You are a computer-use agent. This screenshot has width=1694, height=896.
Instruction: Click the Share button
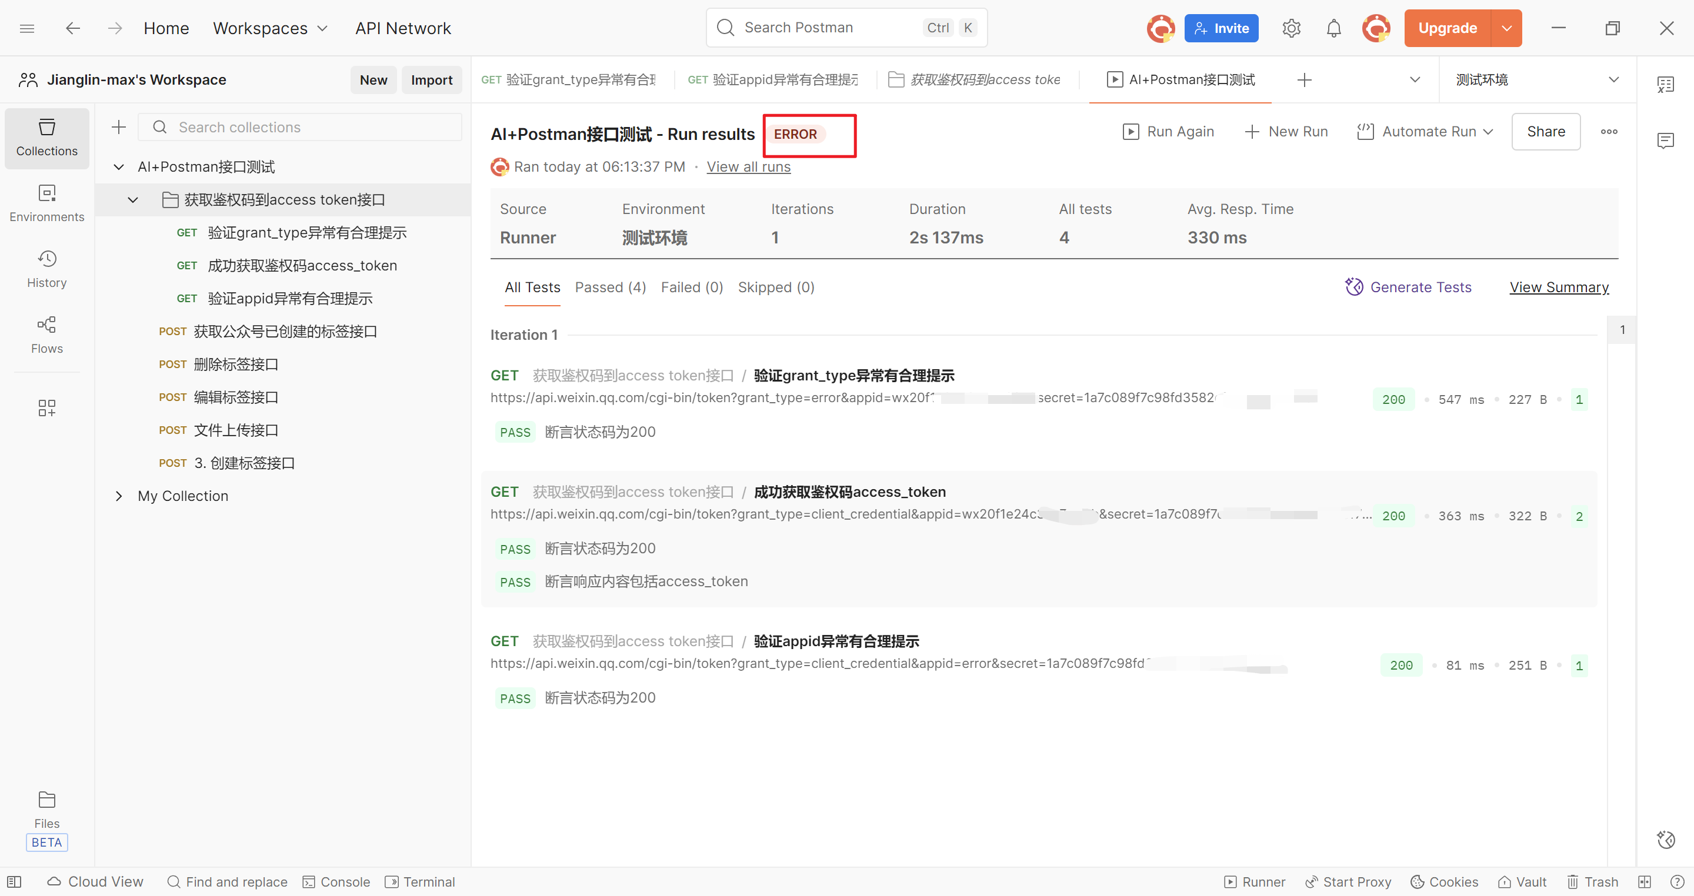1545,132
